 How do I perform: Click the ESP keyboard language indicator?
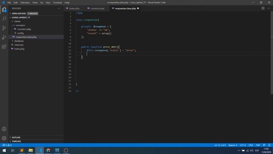[257, 151]
